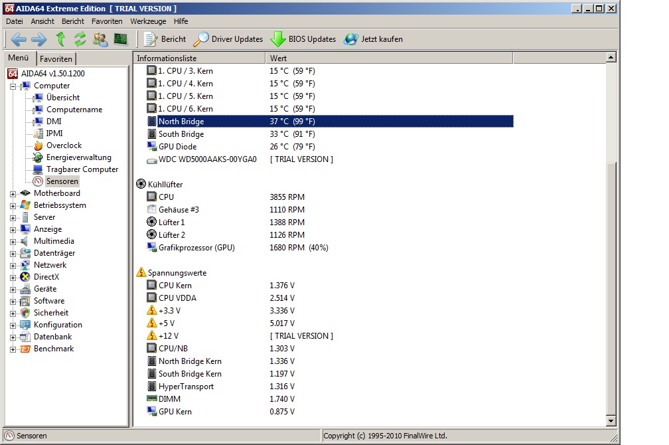Open BIOS Updates
This screenshot has height=445, width=669.
[303, 39]
